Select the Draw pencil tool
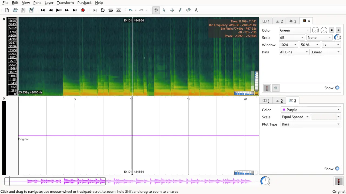 pyautogui.click(x=180, y=10)
